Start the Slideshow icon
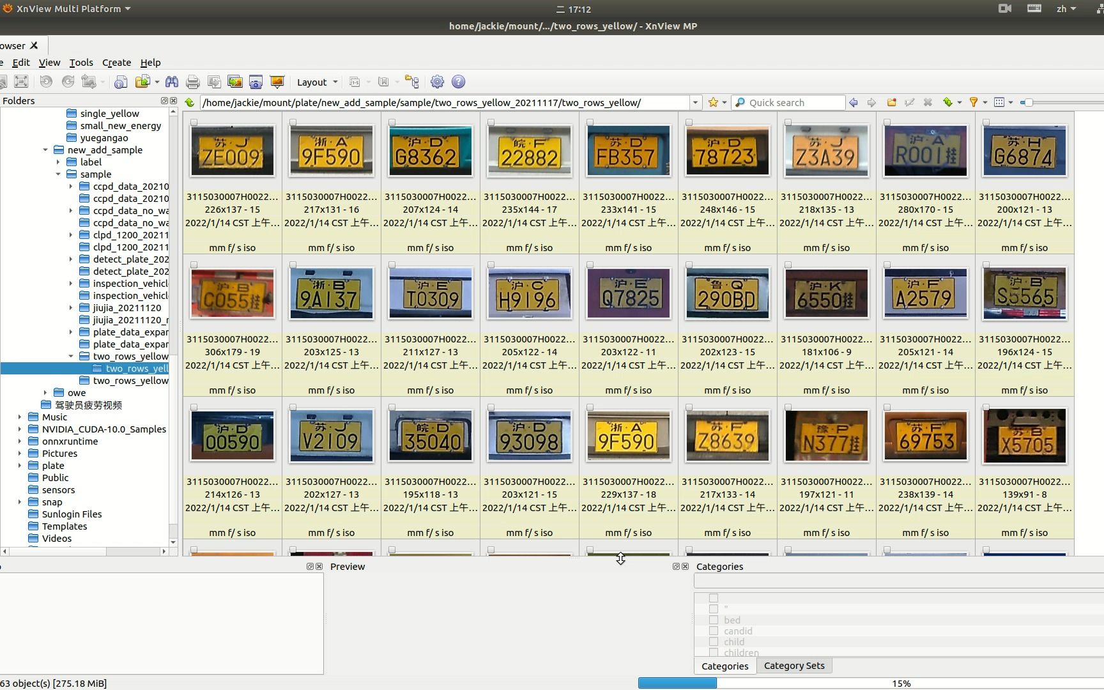This screenshot has height=690, width=1104. tap(277, 82)
